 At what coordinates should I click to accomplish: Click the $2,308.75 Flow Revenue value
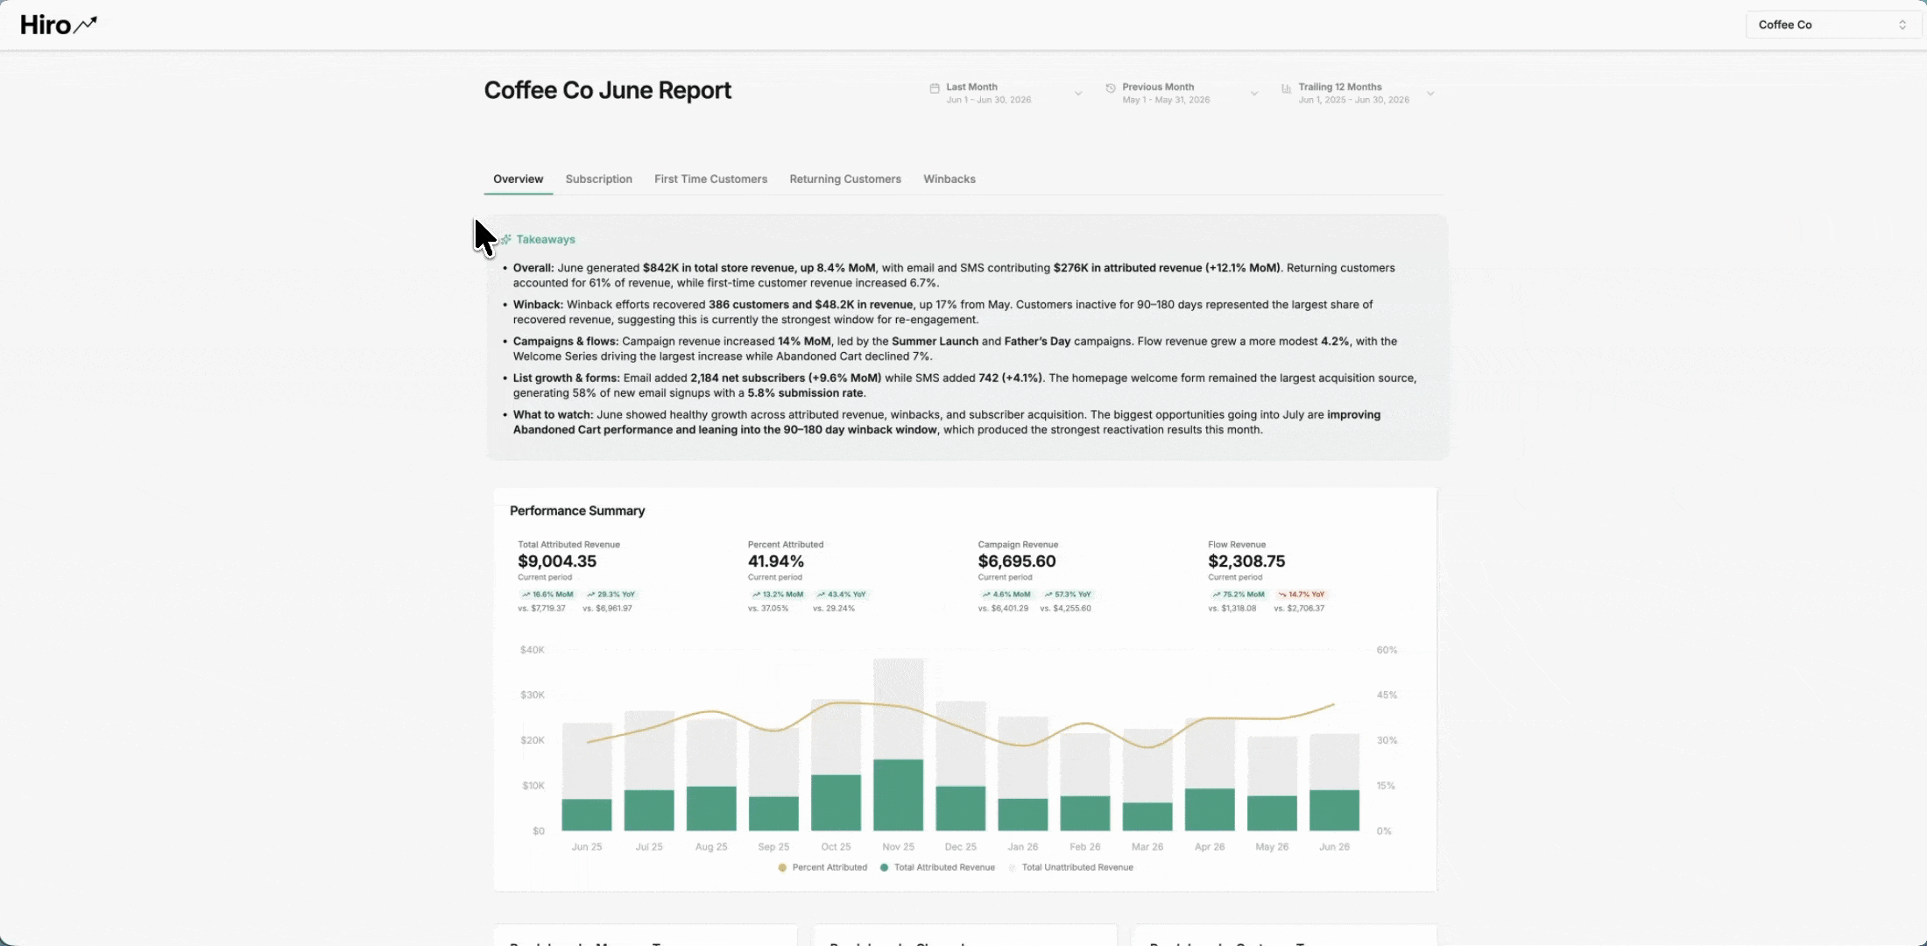(x=1246, y=561)
